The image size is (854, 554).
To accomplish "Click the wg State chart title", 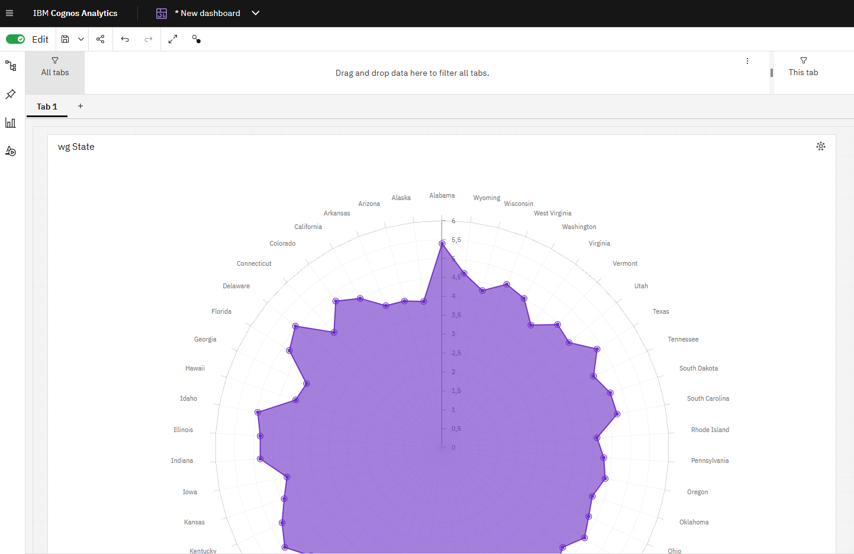I will pos(76,147).
